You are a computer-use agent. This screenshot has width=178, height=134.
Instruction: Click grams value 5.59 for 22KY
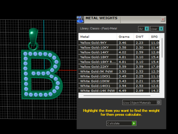[x=122, y=67]
